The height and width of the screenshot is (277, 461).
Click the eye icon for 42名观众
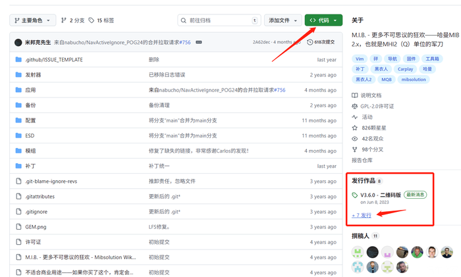tap(355, 139)
